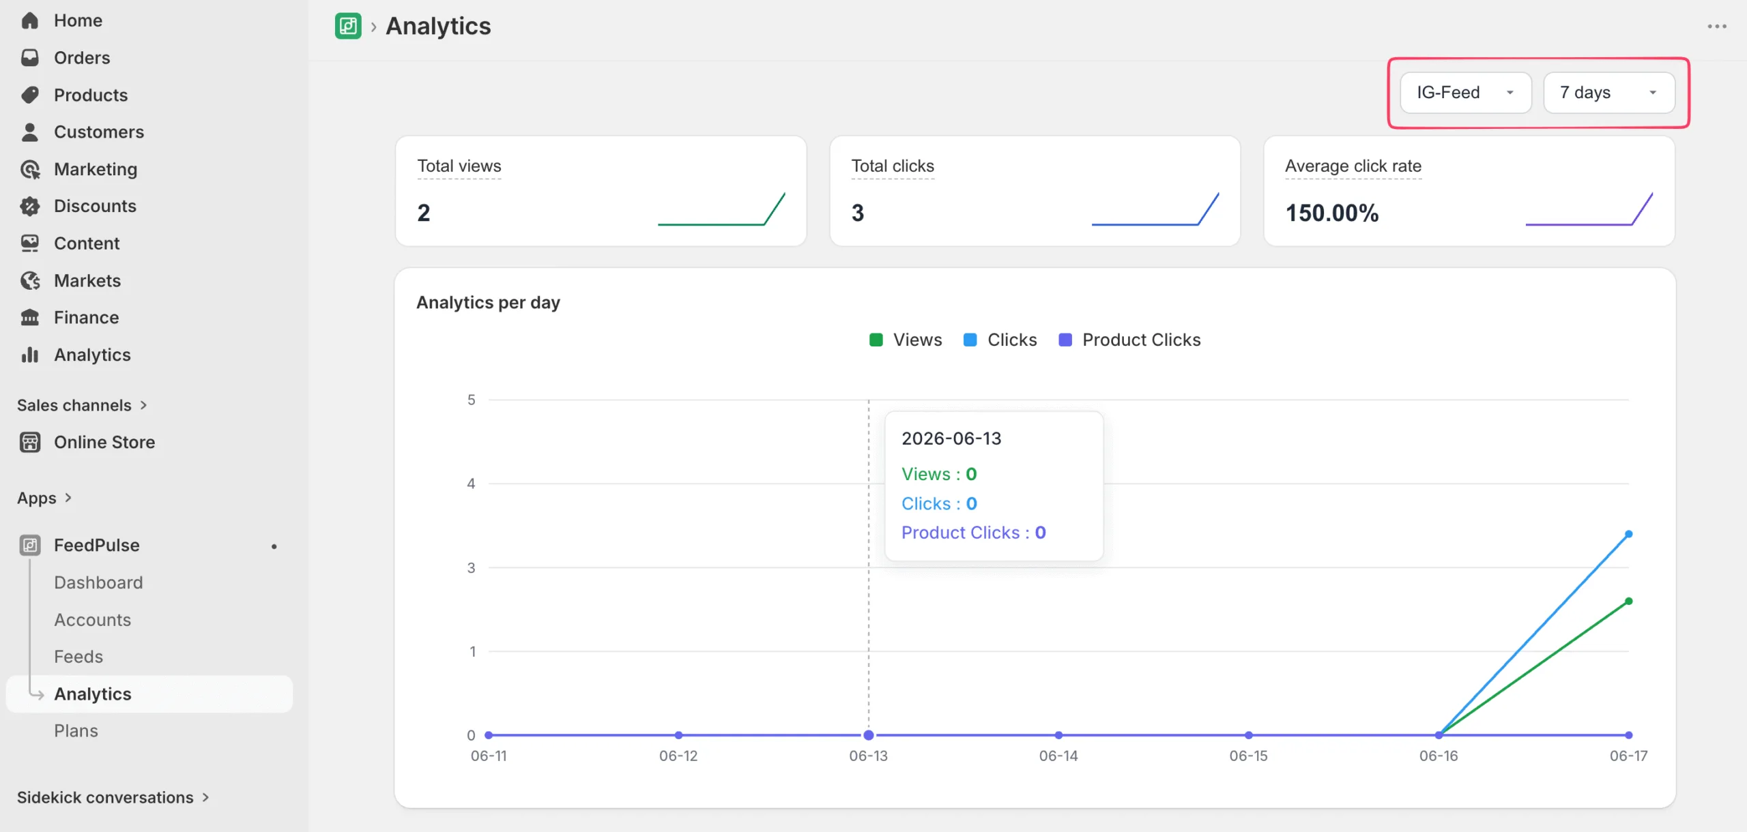This screenshot has width=1747, height=832.
Task: Click the Content image icon
Action: pos(30,243)
